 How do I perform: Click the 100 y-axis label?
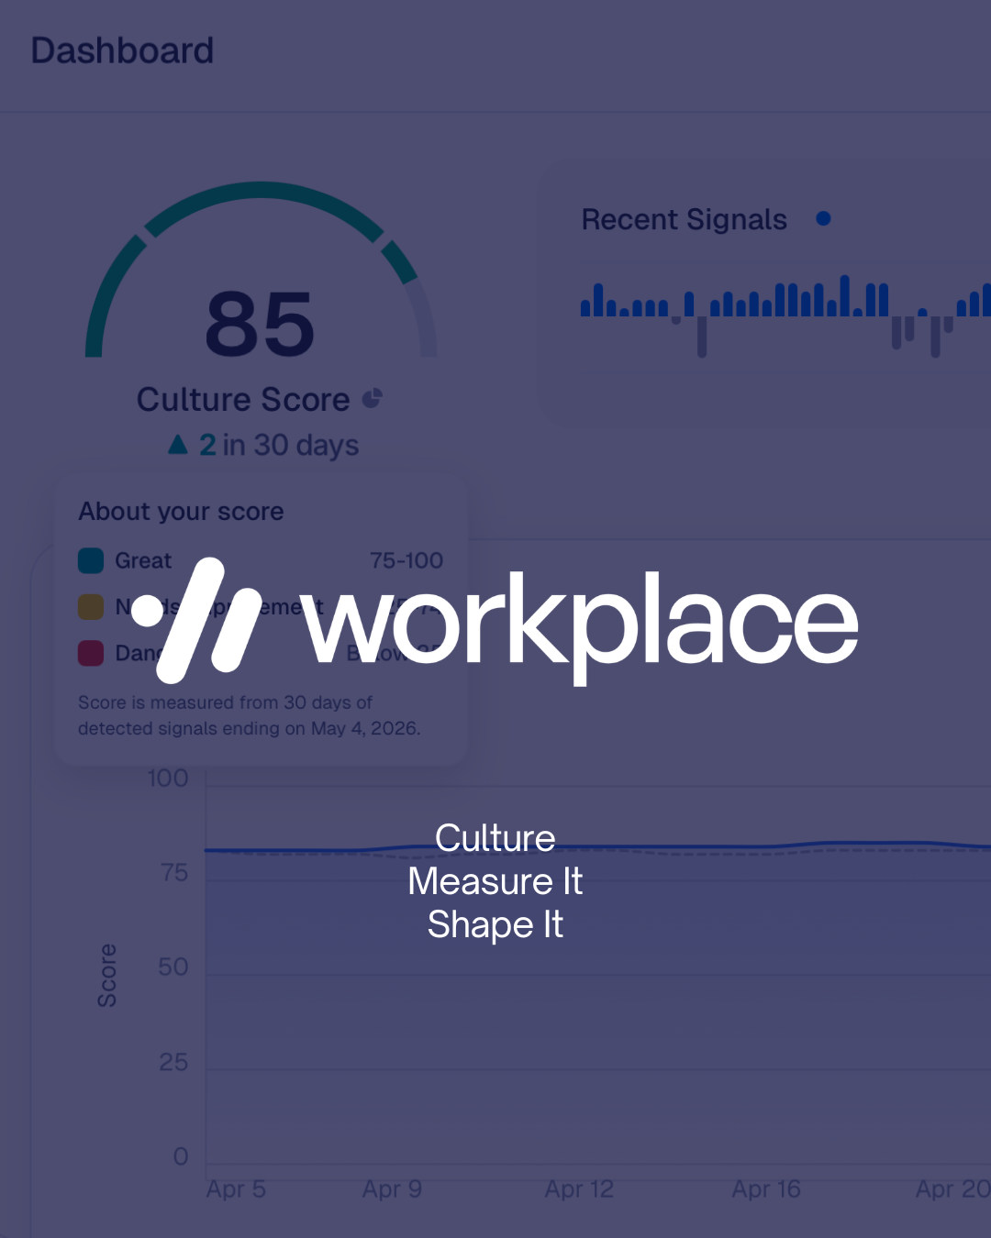[x=168, y=779]
